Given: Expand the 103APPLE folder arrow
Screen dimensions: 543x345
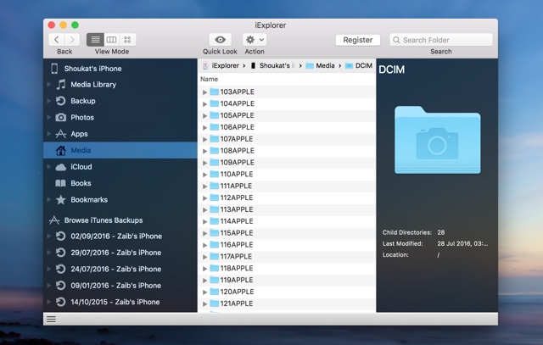Looking at the screenshot, I should [x=204, y=92].
